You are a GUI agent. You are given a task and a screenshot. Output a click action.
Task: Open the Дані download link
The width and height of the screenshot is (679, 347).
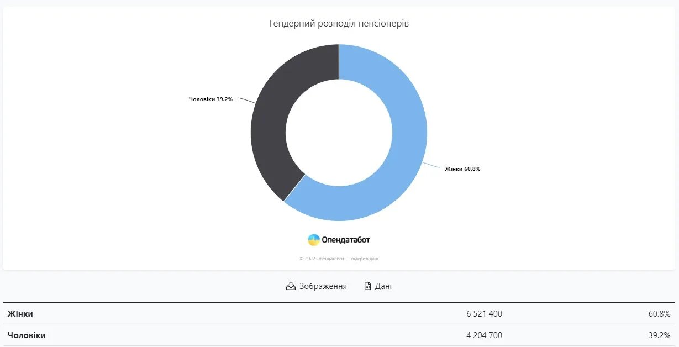click(x=383, y=286)
